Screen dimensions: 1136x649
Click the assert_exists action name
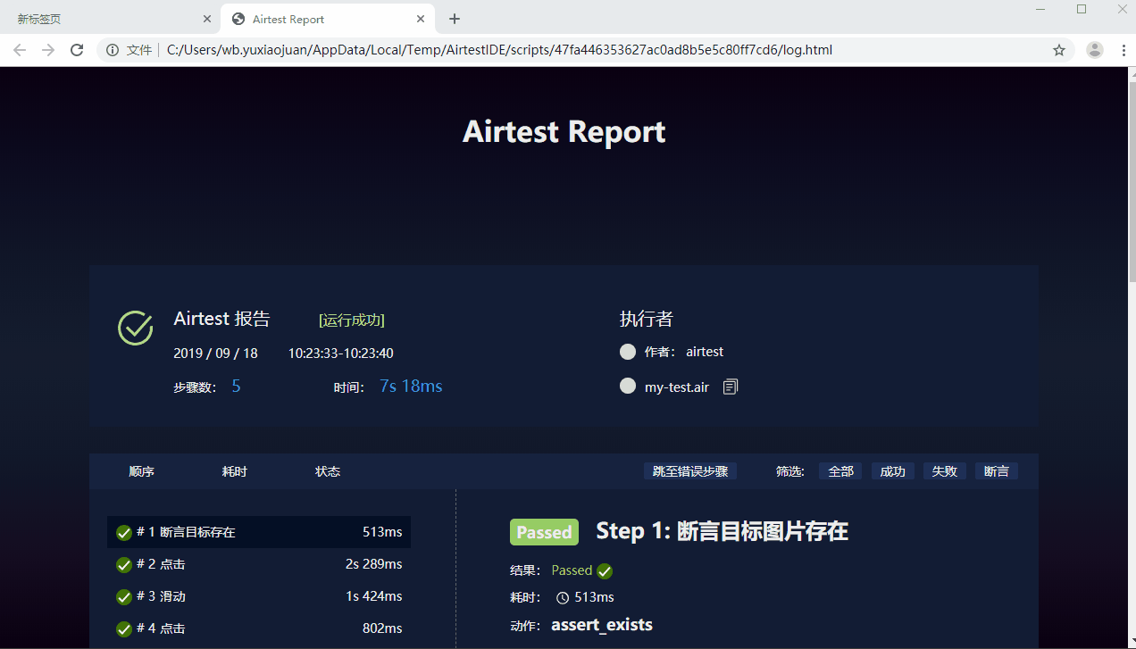pyautogui.click(x=602, y=625)
